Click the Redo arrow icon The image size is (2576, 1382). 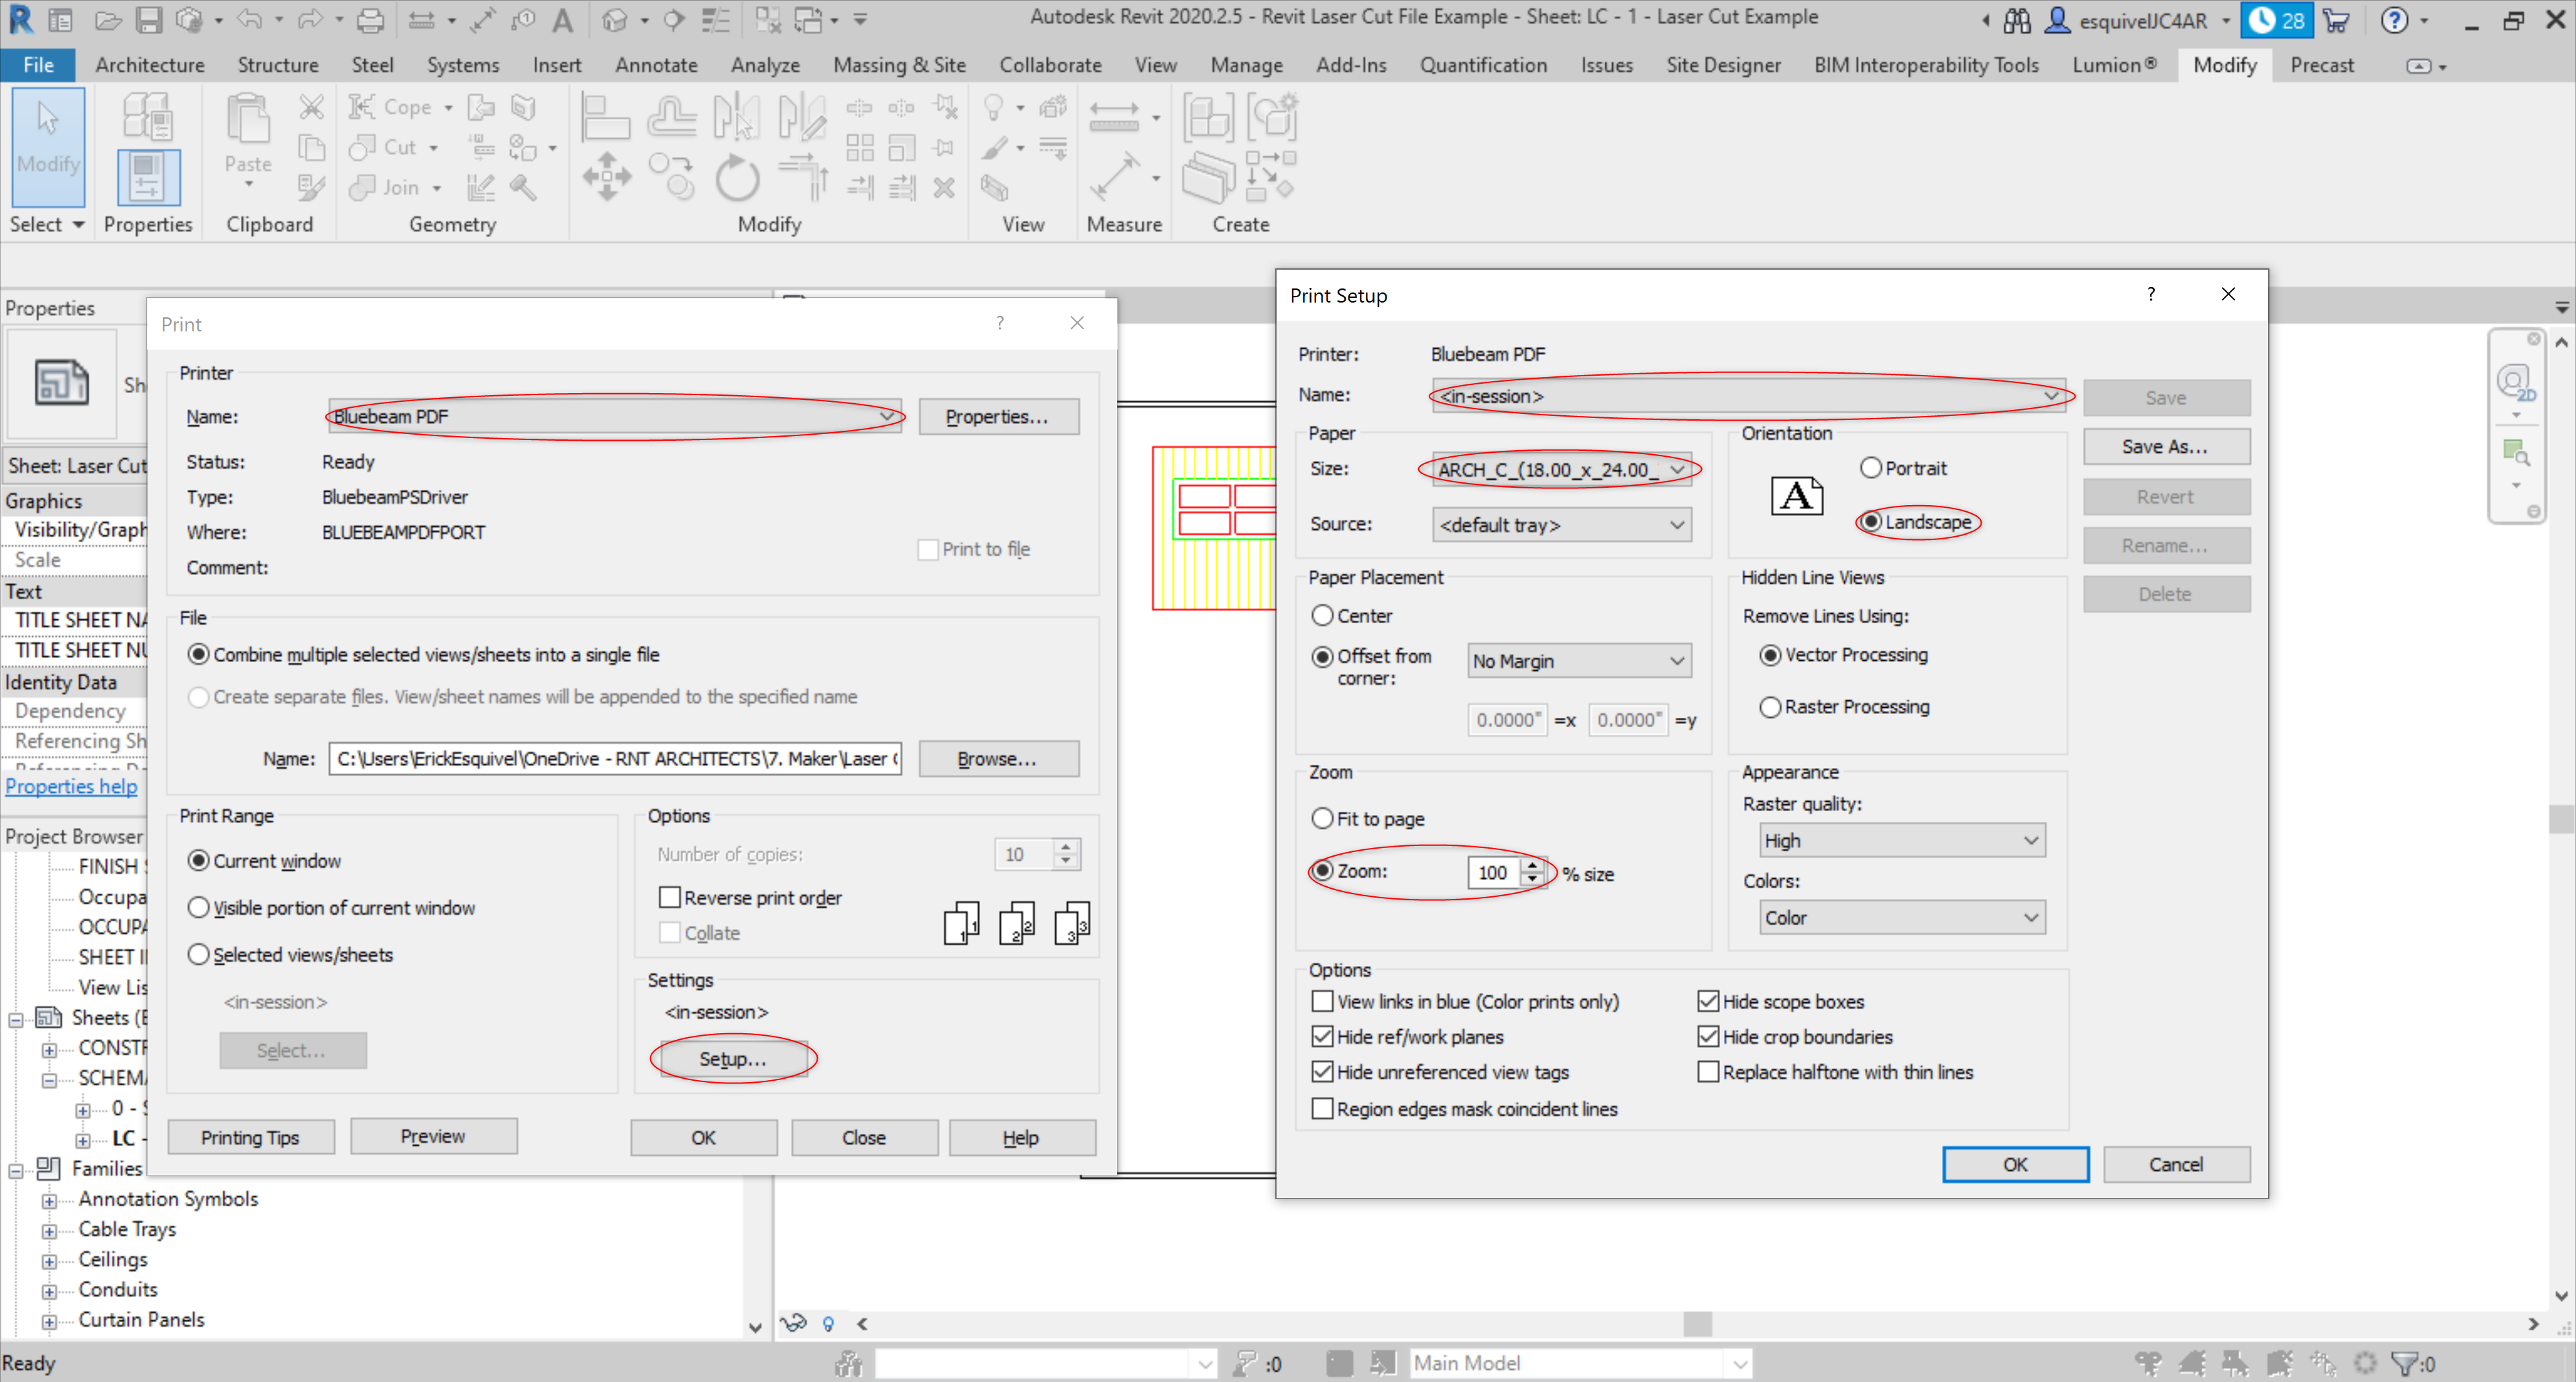pos(310,19)
